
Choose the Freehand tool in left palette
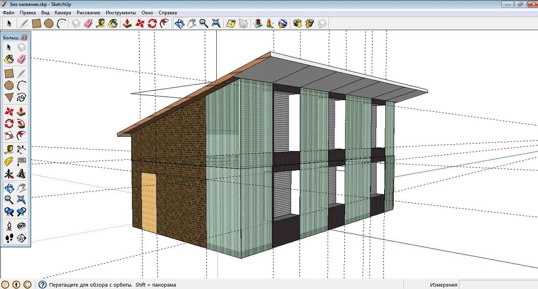(x=22, y=97)
